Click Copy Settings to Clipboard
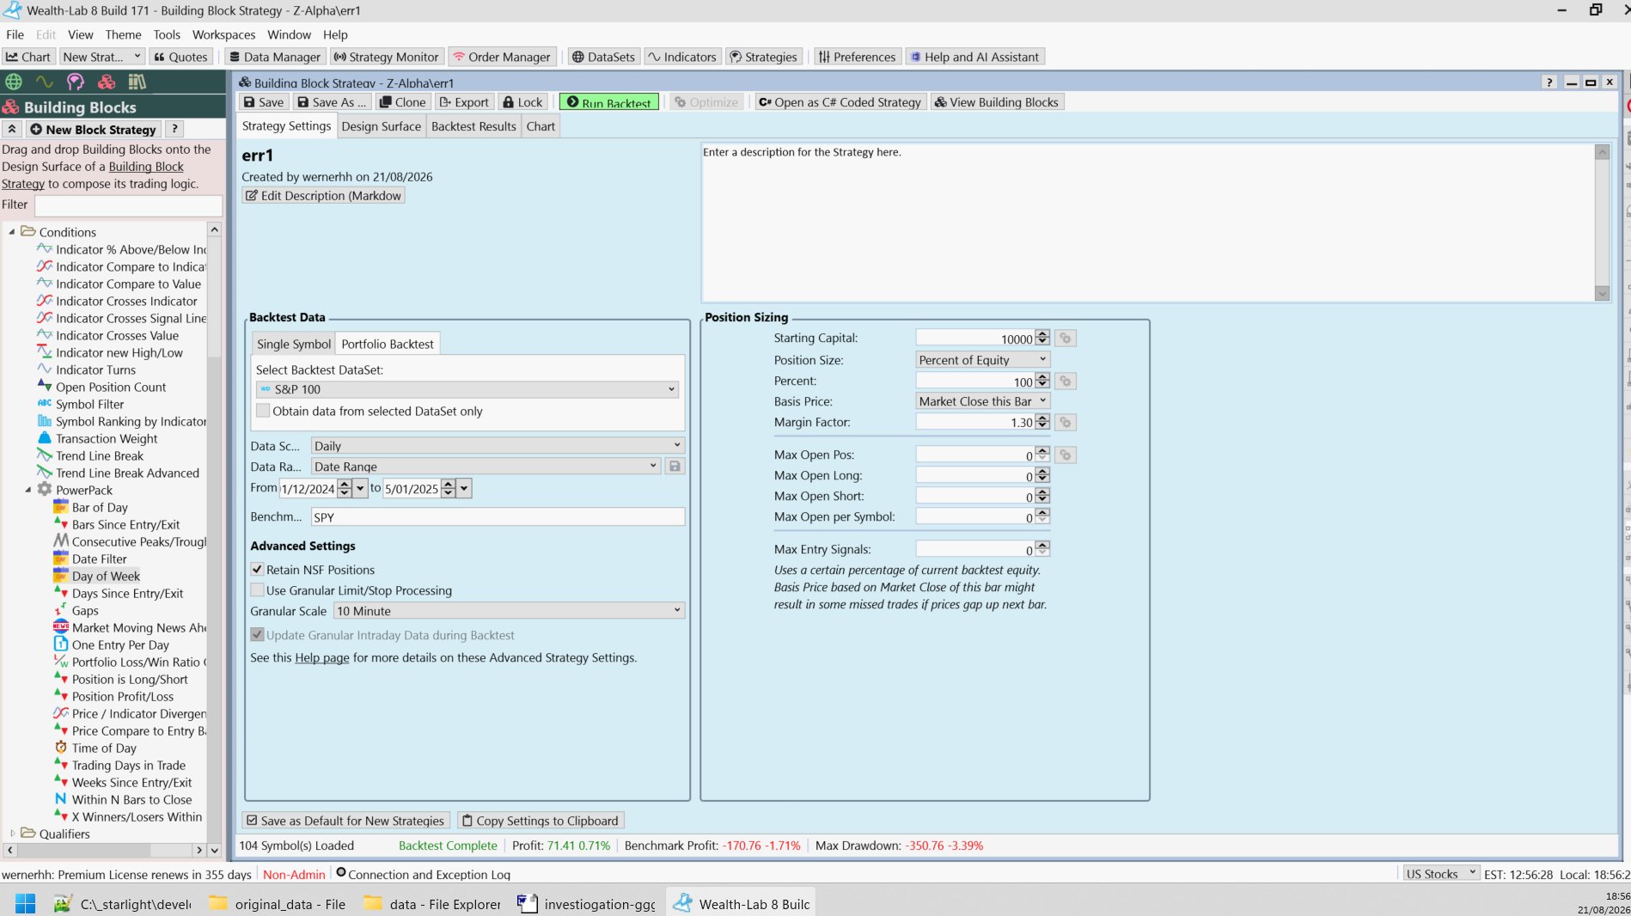Screen dimensions: 1631x916 (x=540, y=821)
